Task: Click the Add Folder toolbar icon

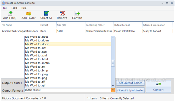Action: pos(28,13)
